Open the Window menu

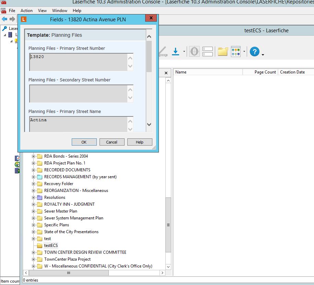point(60,11)
